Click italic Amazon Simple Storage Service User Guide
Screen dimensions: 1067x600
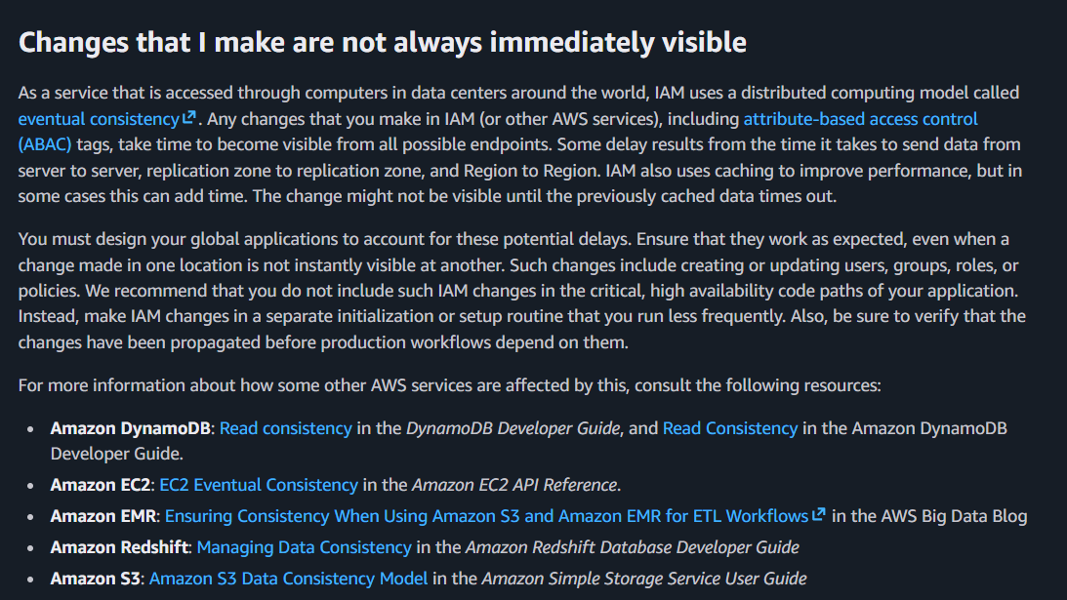coord(643,579)
